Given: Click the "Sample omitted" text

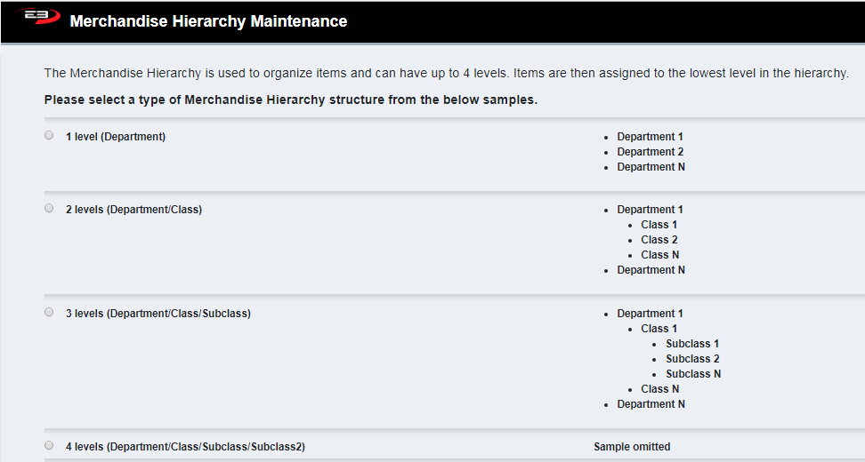Looking at the screenshot, I should click(x=632, y=447).
